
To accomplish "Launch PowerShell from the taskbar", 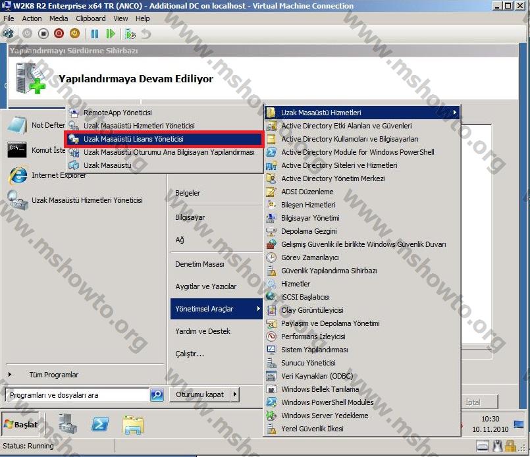I will coord(100,425).
